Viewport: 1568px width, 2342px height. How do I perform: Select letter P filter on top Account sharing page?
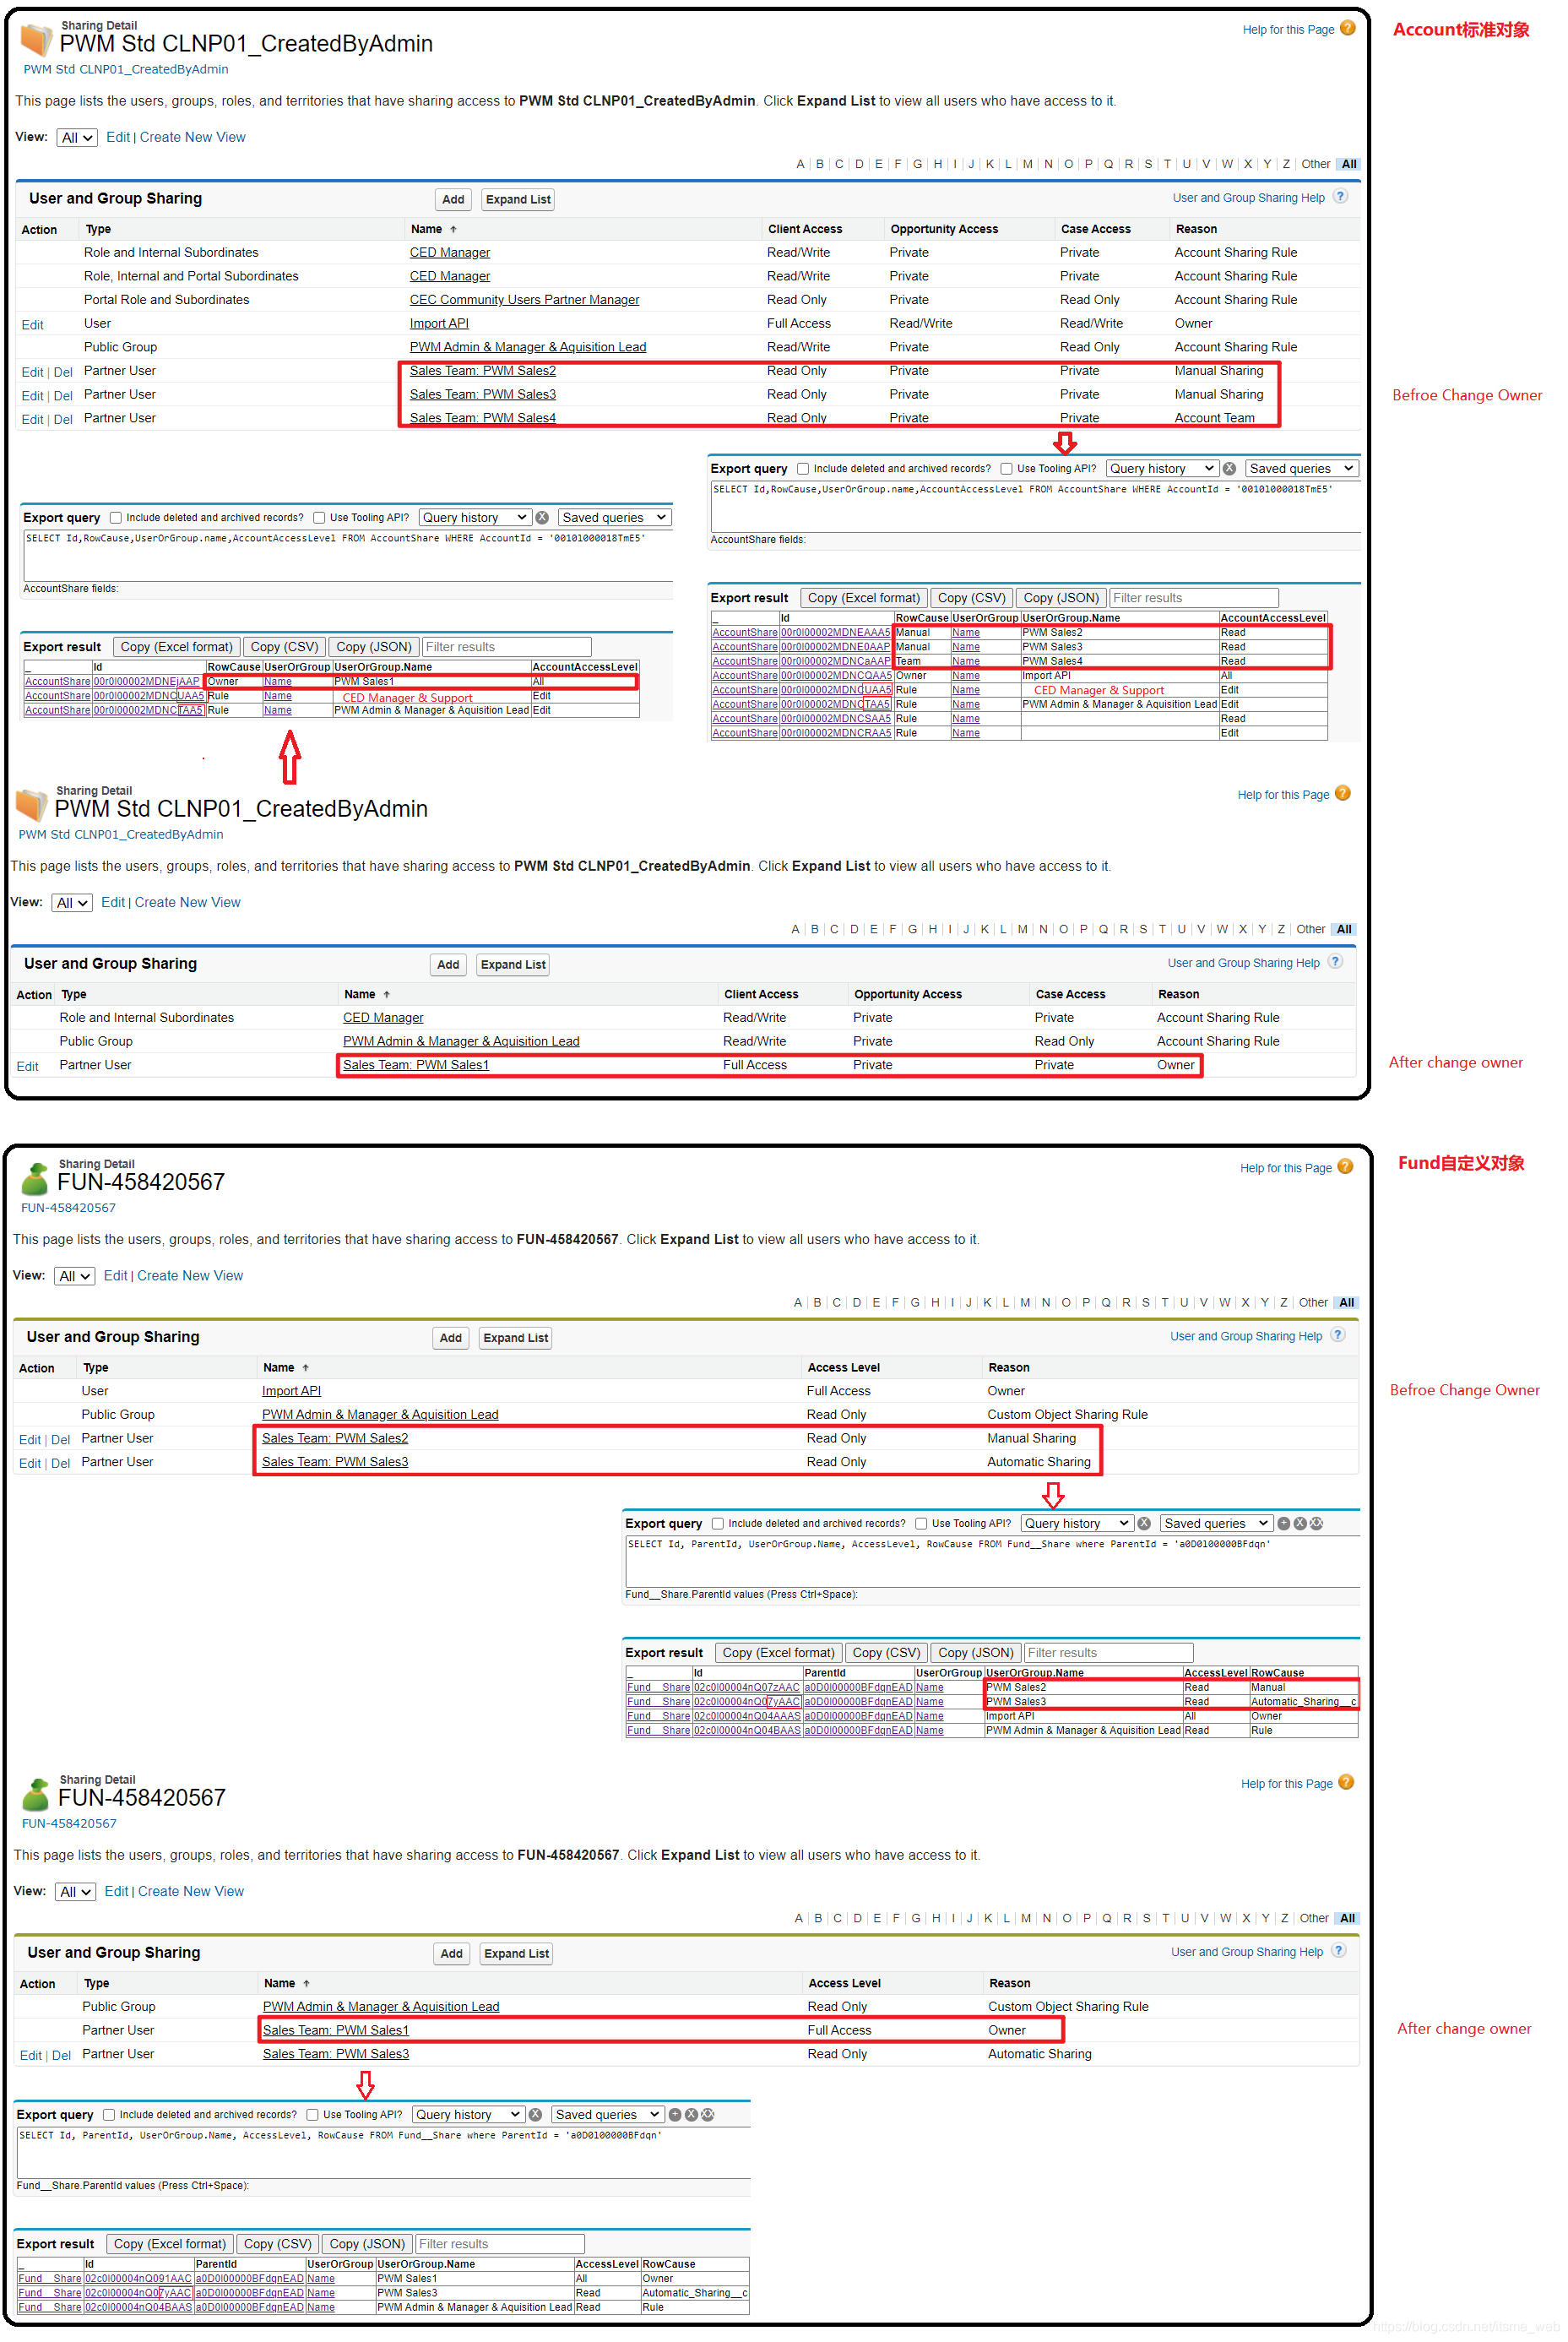(x=1088, y=164)
